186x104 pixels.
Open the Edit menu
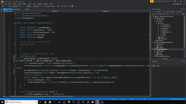click(6, 4)
